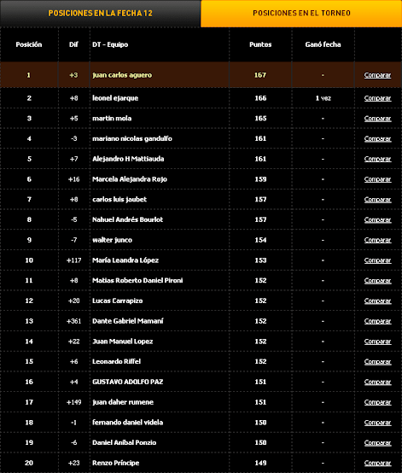Screen dimensions: 402x473
Task: Open Comparar for Alejandro H Mattiauda
Action: [377, 159]
